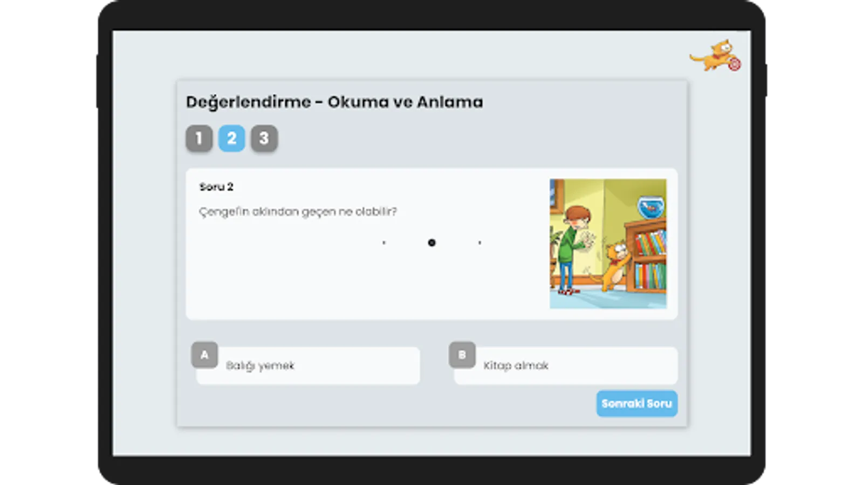Click the Sonraki Soru button
The height and width of the screenshot is (485, 863).
click(637, 404)
